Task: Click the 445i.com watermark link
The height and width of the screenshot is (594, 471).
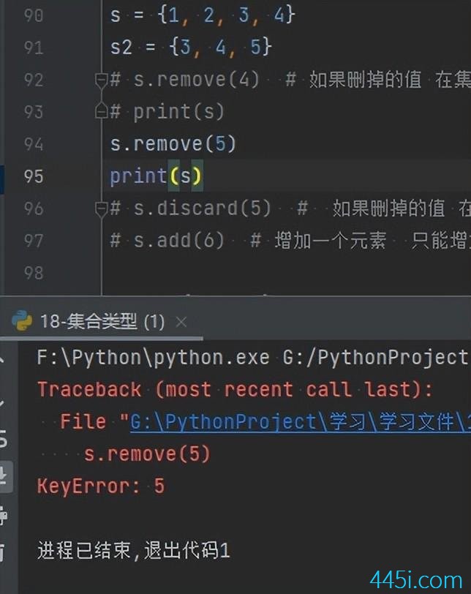Action: point(415,580)
